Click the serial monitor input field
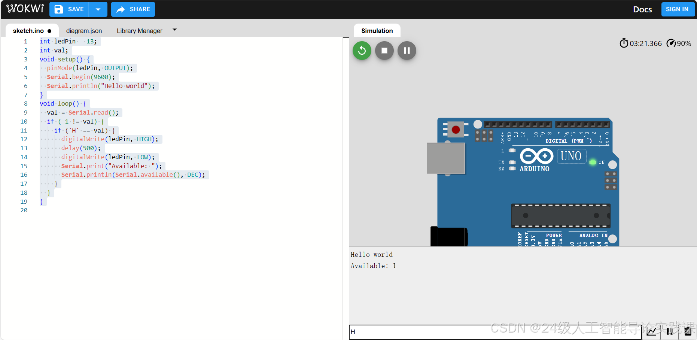The height and width of the screenshot is (340, 697). pos(487,332)
